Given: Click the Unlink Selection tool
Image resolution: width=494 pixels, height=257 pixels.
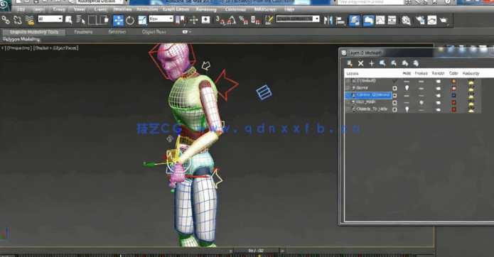Looking at the screenshot, I should [17, 20].
